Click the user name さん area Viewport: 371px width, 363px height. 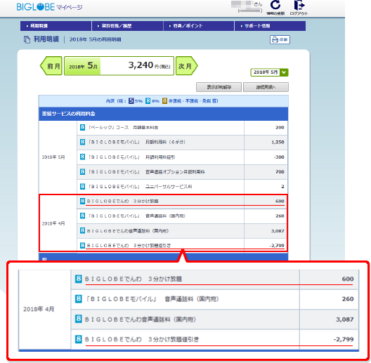tap(247, 6)
